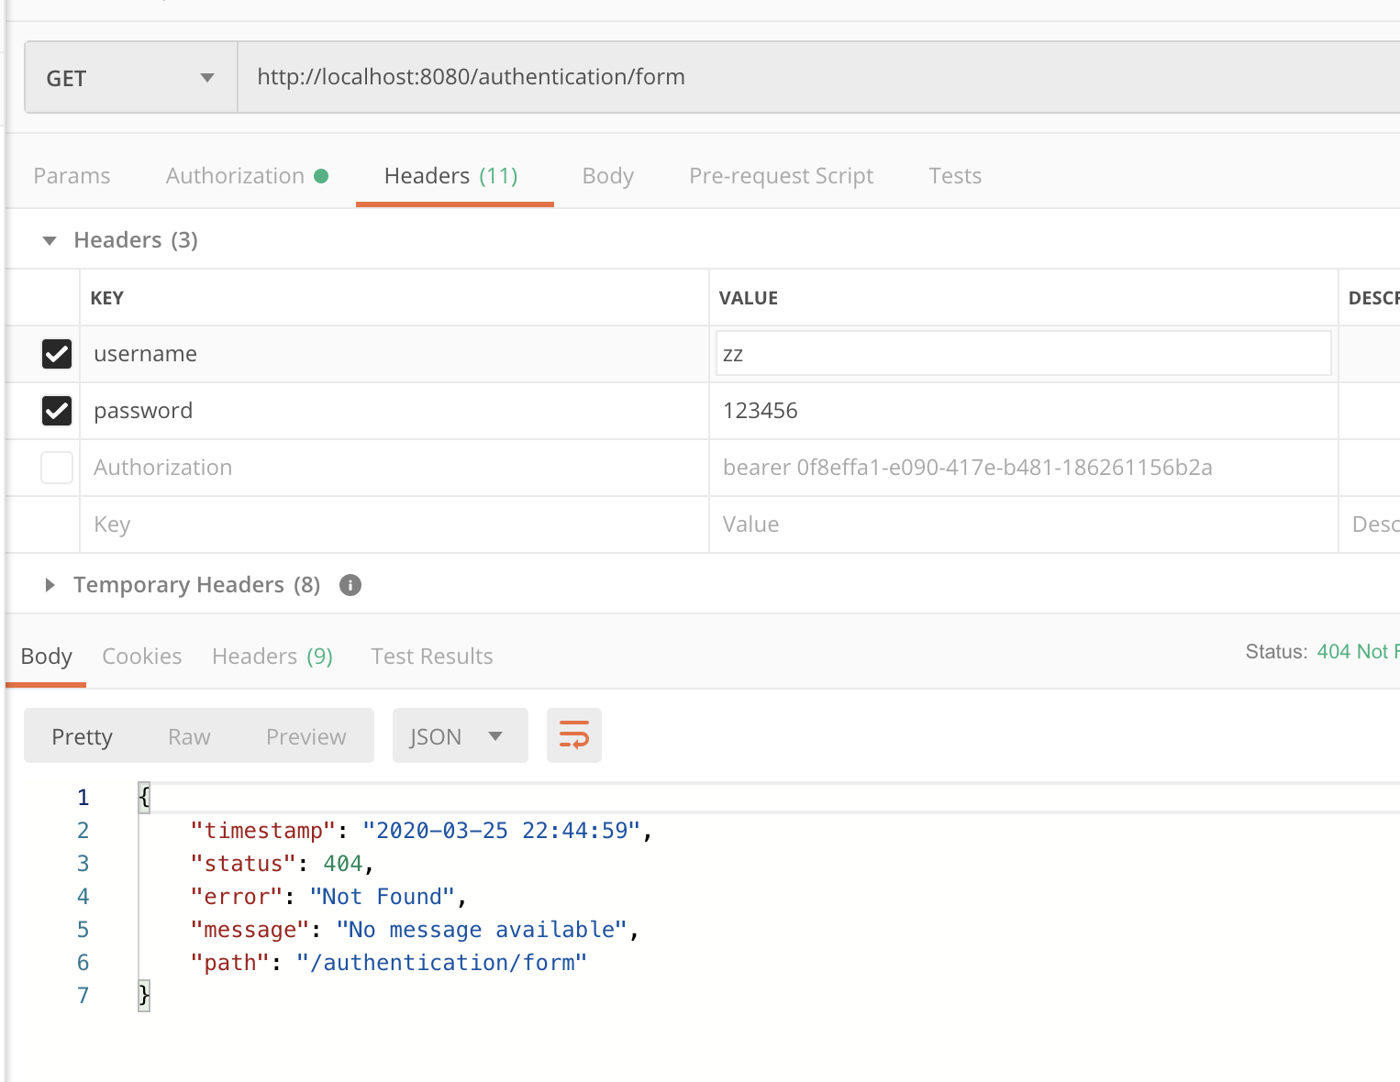1400x1082 pixels.
Task: Open the Tests tab
Action: pyautogui.click(x=954, y=176)
